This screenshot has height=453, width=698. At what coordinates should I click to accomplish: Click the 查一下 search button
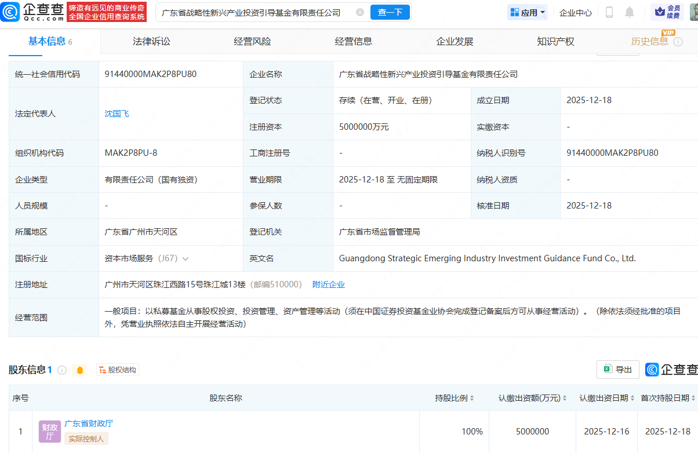tap(390, 12)
